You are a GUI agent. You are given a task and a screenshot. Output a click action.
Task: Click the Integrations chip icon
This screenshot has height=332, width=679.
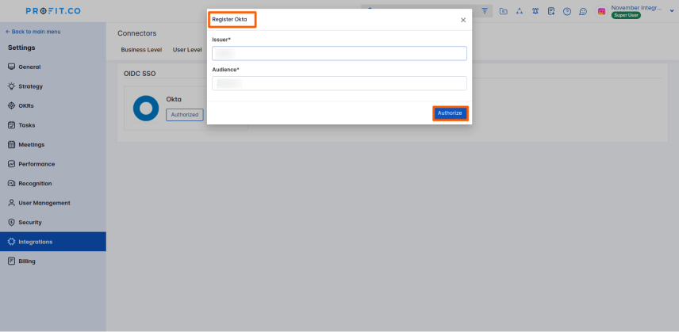[x=12, y=242]
